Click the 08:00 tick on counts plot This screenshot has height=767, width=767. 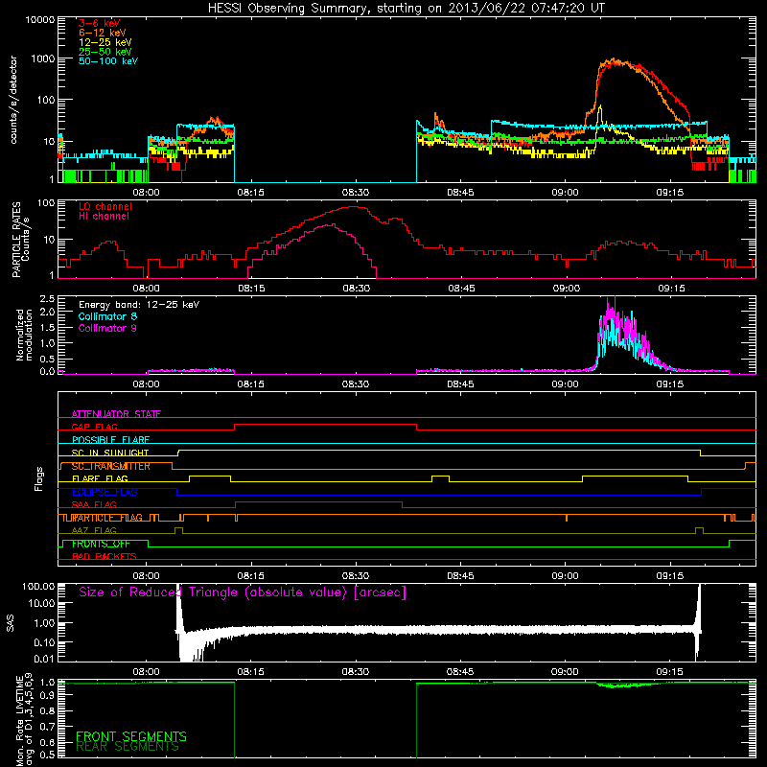click(147, 193)
